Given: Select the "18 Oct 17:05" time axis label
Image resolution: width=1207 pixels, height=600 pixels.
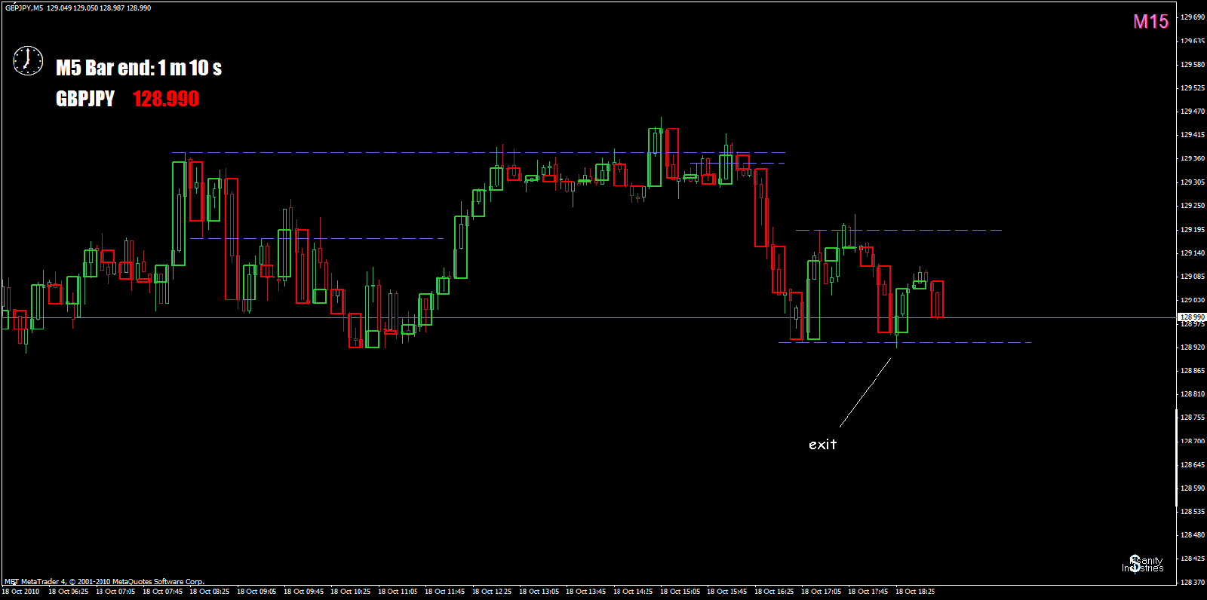Looking at the screenshot, I should (x=821, y=592).
